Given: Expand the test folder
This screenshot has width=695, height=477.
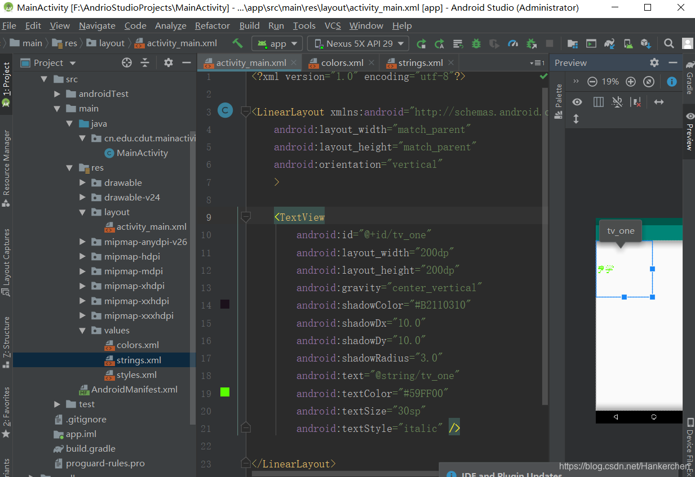Looking at the screenshot, I should click(57, 404).
